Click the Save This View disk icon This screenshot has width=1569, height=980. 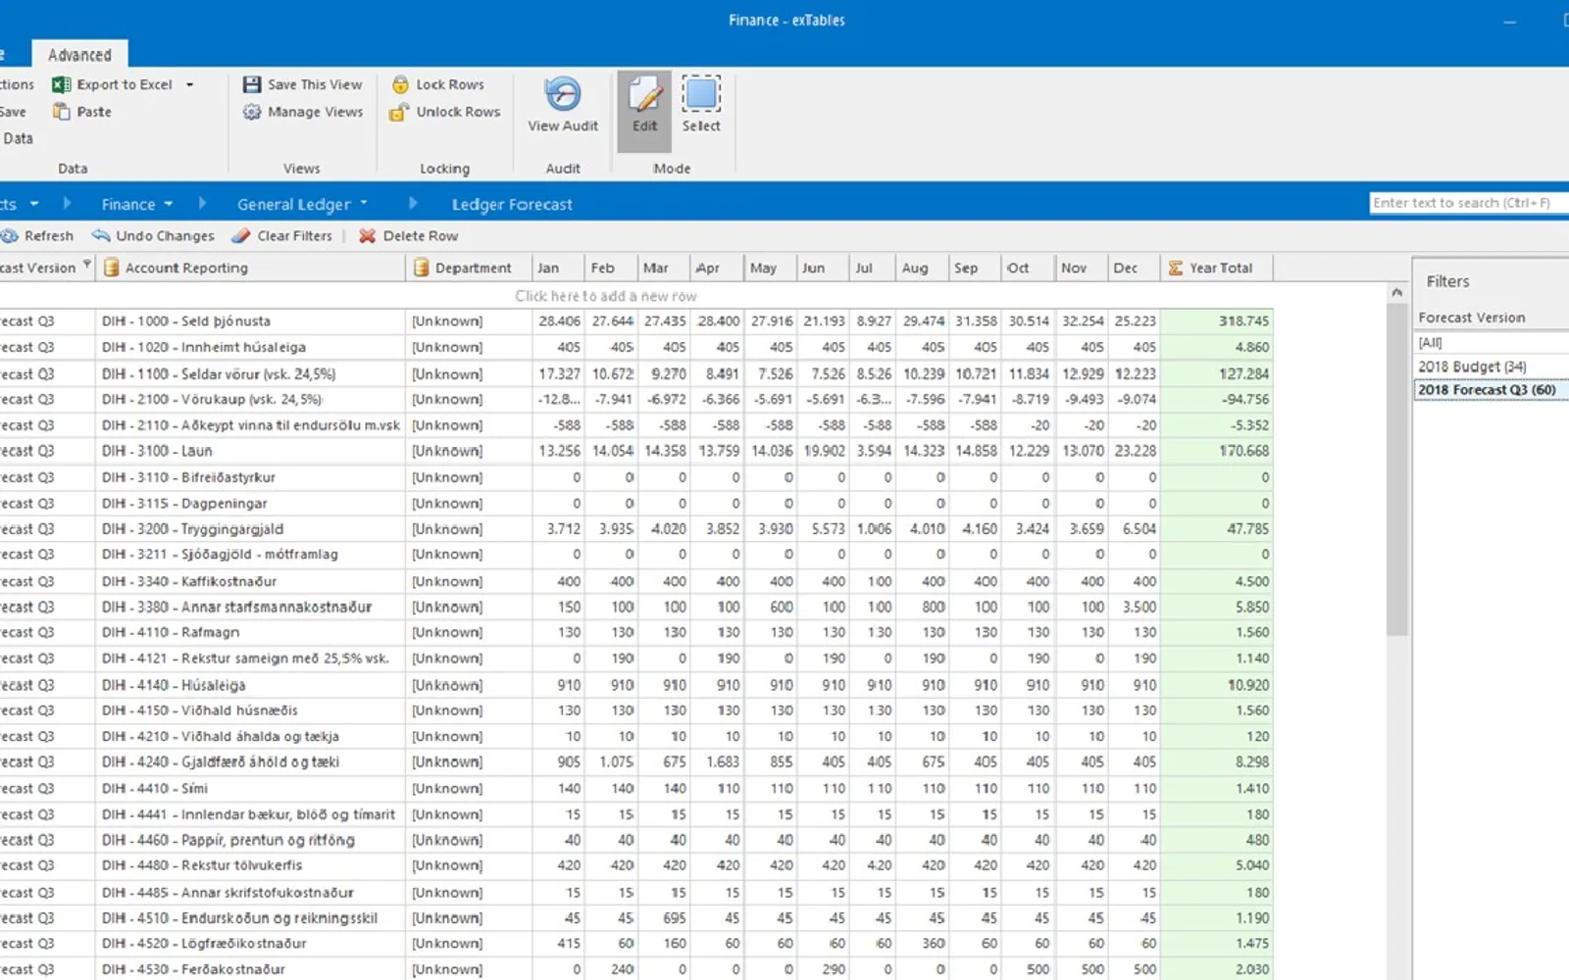point(252,85)
